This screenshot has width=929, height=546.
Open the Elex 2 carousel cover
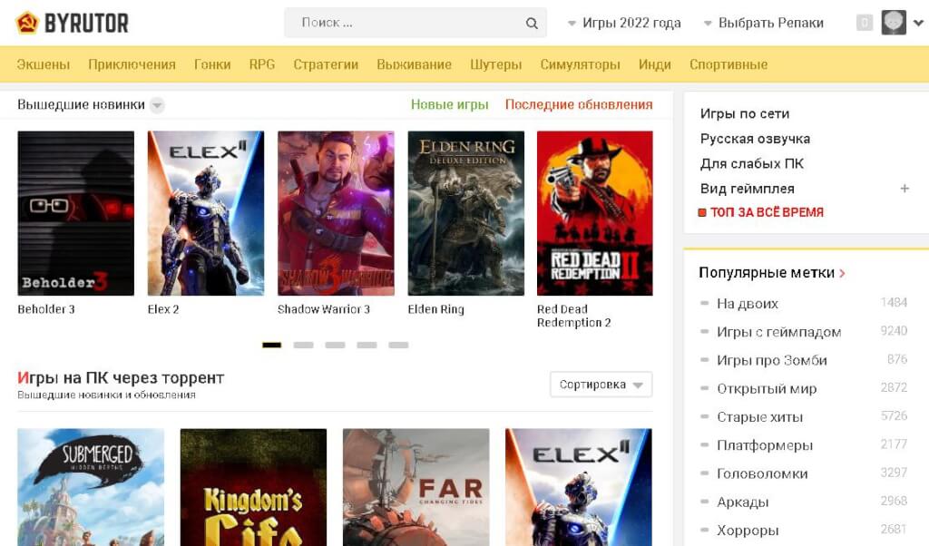click(206, 213)
